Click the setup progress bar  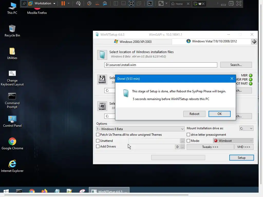[178, 157]
